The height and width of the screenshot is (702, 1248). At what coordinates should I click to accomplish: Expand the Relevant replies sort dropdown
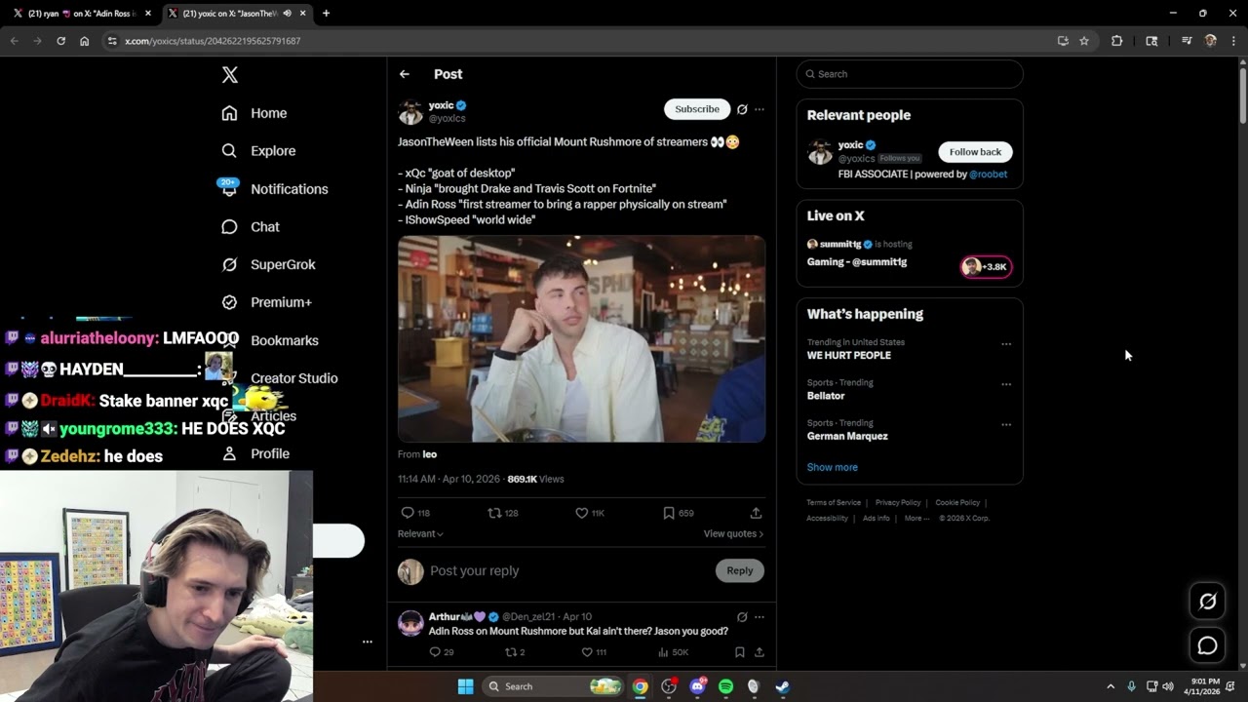(420, 533)
